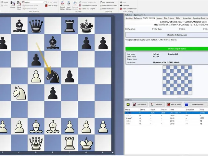Click the white king on g1

pos(86,144)
